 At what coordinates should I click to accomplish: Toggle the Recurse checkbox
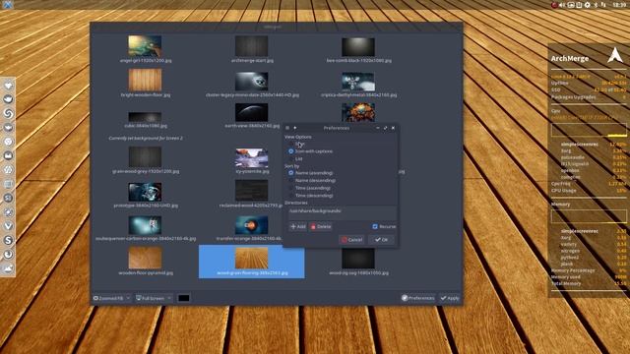point(384,227)
